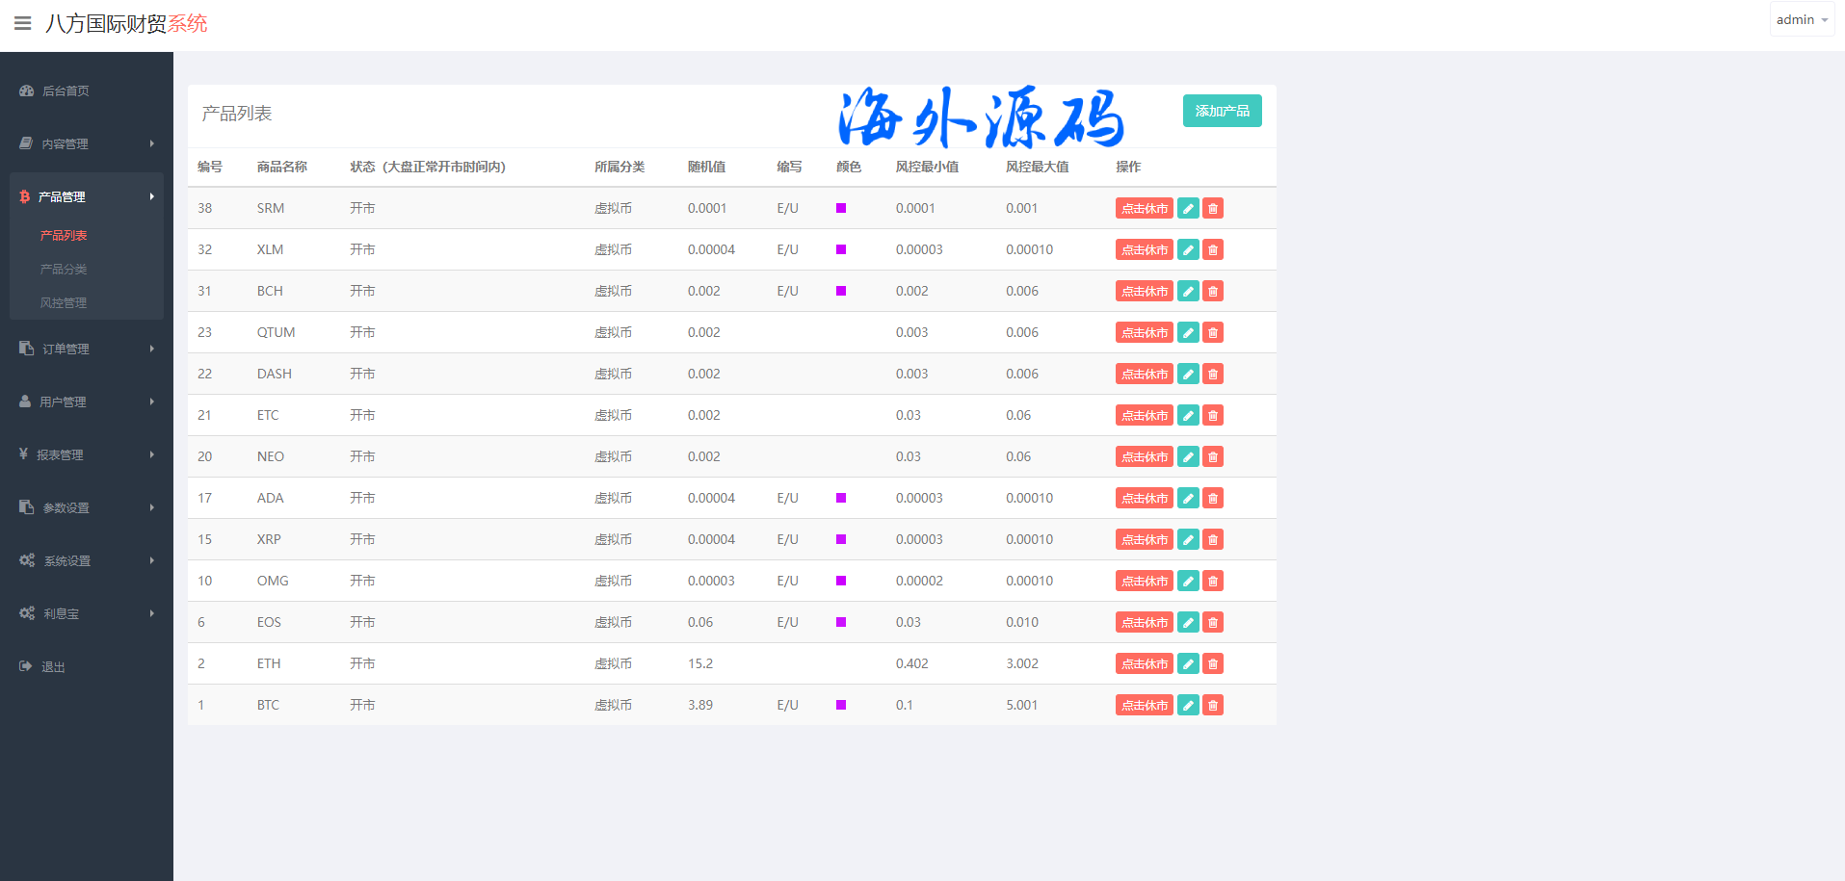Open 风控管理 submenu item
Viewport: 1845px width, 881px height.
(64, 303)
